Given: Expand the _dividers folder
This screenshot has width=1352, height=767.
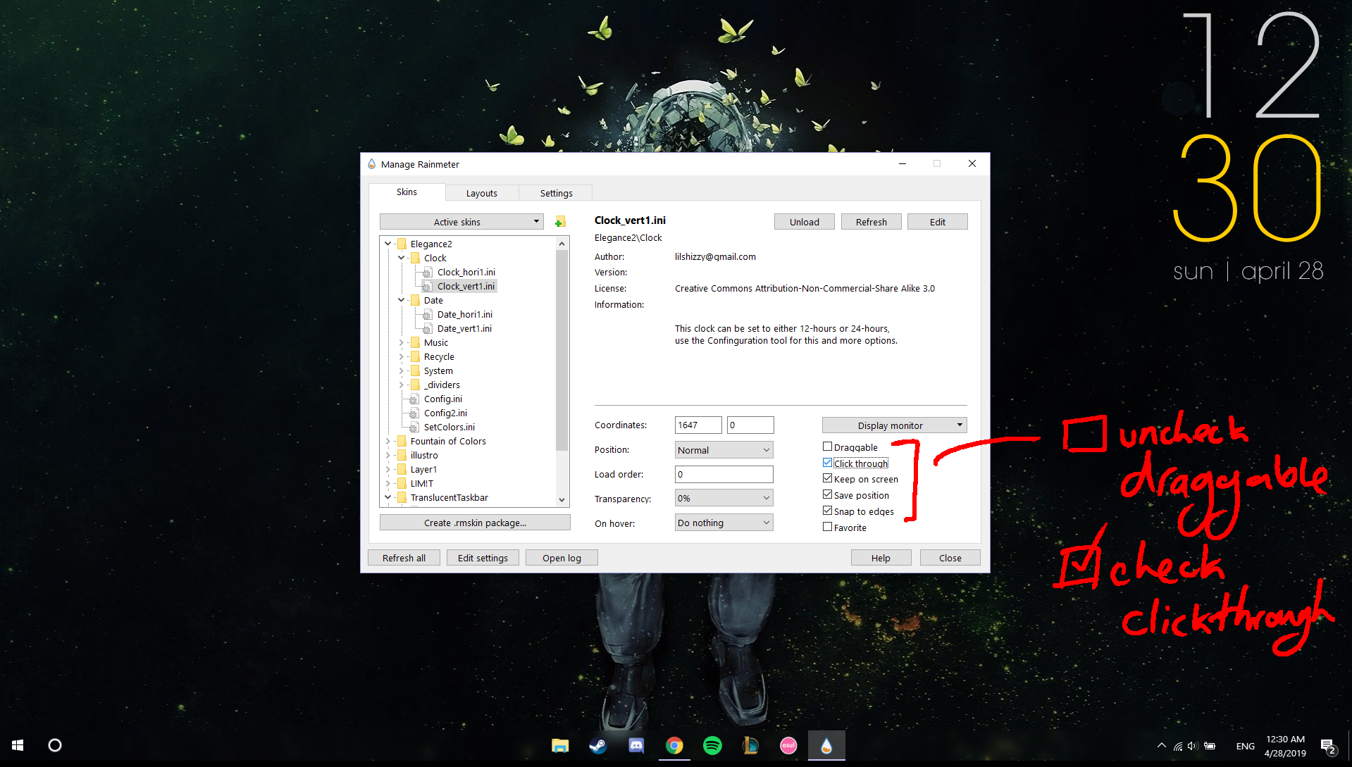Looking at the screenshot, I should (401, 385).
